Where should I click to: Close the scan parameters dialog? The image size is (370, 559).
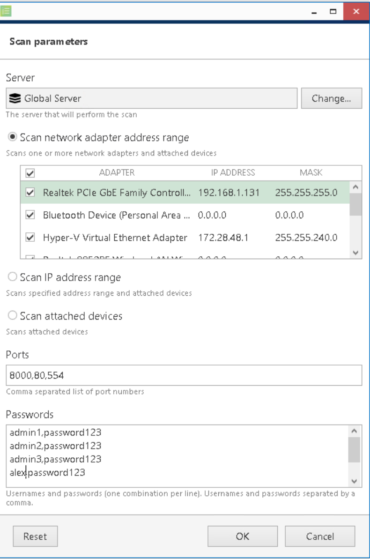point(356,10)
